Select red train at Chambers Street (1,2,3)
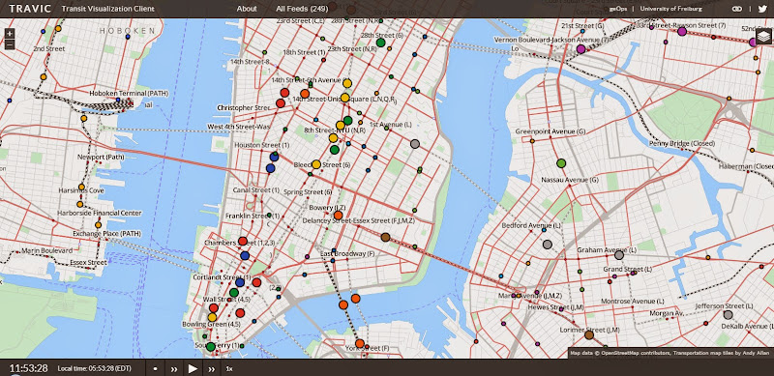Screen dimensions: 774x376 pos(243,242)
